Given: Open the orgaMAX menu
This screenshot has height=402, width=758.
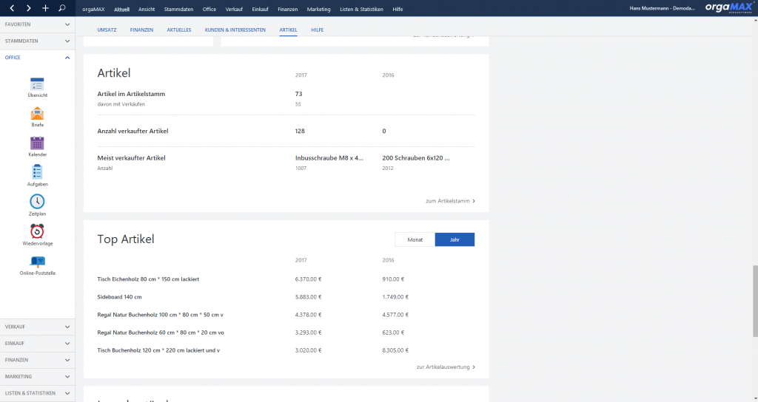Looking at the screenshot, I should click(x=93, y=9).
